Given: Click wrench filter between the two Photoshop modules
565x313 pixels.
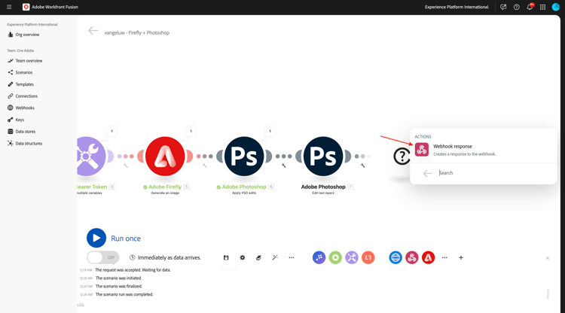Looking at the screenshot, I should coord(283,166).
